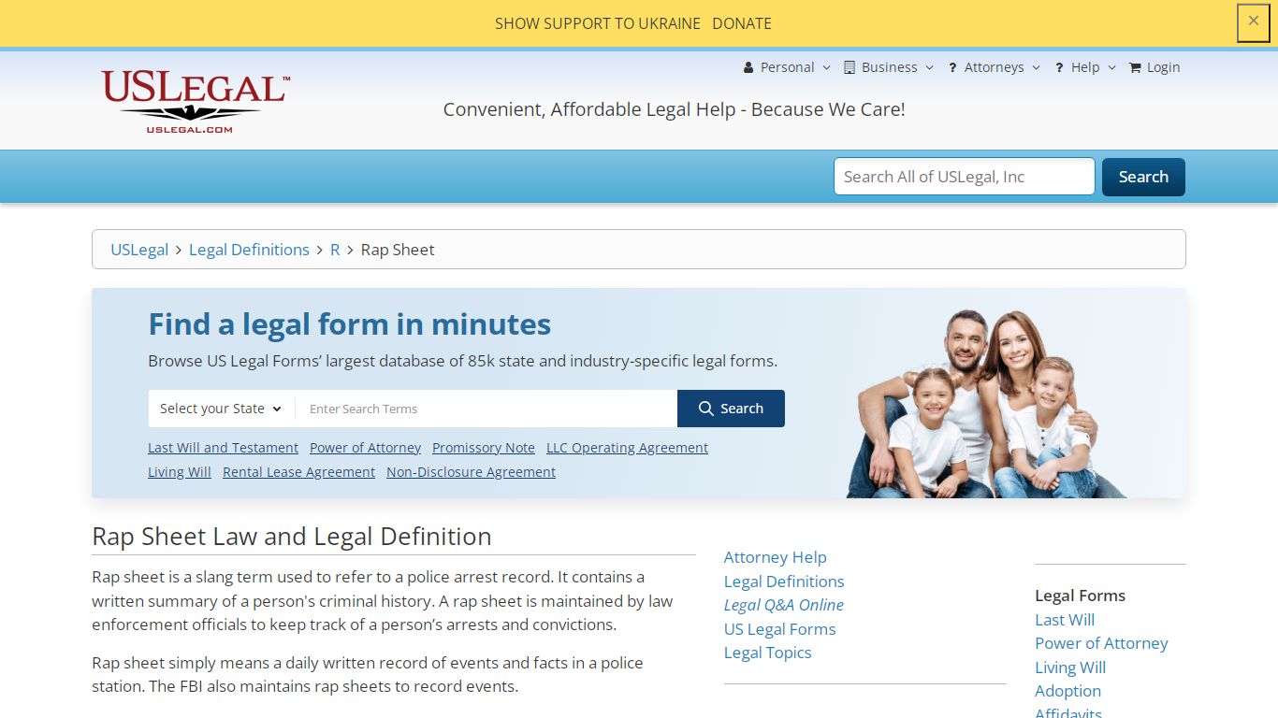
Task: Open Living Will in Legal Forms list
Action: click(x=1070, y=668)
